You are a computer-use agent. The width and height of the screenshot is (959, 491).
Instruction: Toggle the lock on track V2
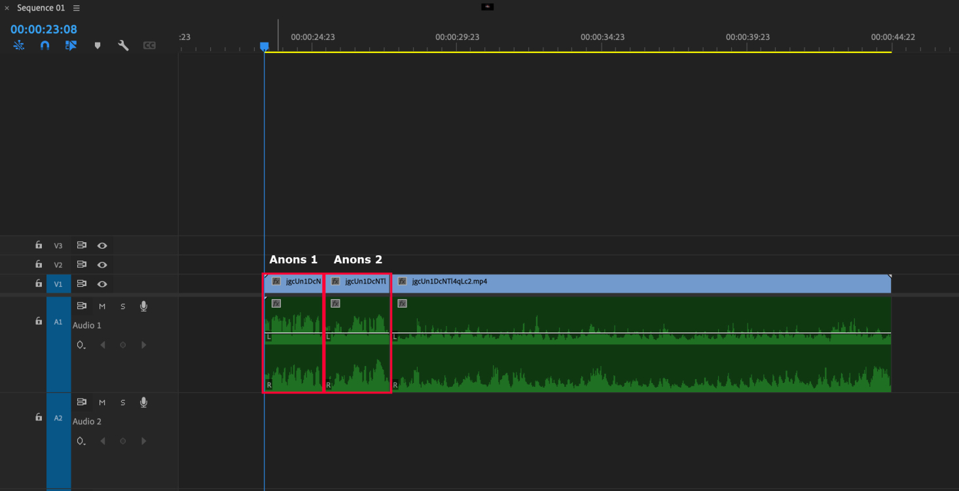click(39, 264)
